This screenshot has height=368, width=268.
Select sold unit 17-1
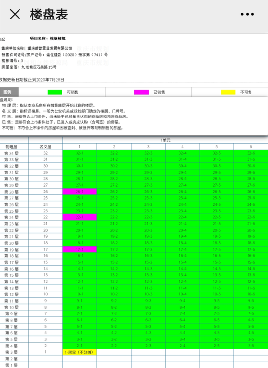tap(80, 249)
